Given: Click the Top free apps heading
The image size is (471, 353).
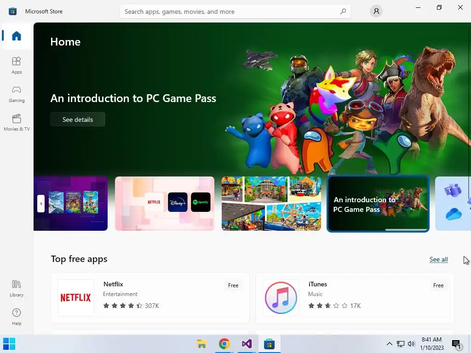Looking at the screenshot, I should pyautogui.click(x=79, y=259).
